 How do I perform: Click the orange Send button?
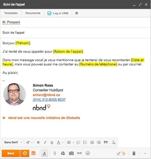click(11, 153)
